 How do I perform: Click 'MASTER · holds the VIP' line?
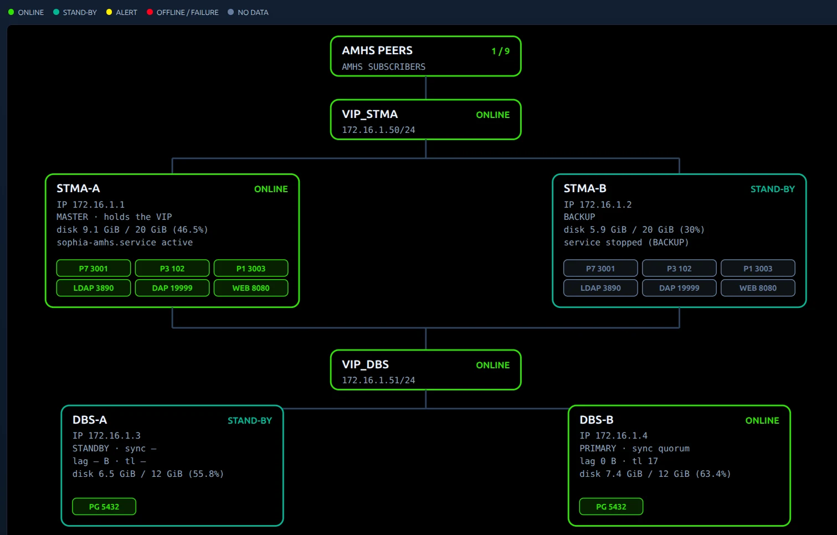[x=114, y=217]
